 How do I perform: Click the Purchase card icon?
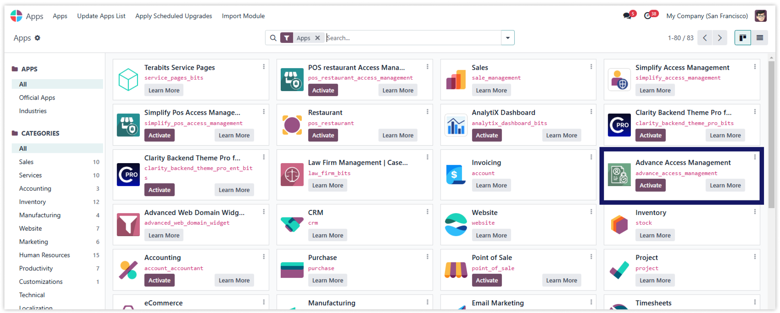[292, 270]
